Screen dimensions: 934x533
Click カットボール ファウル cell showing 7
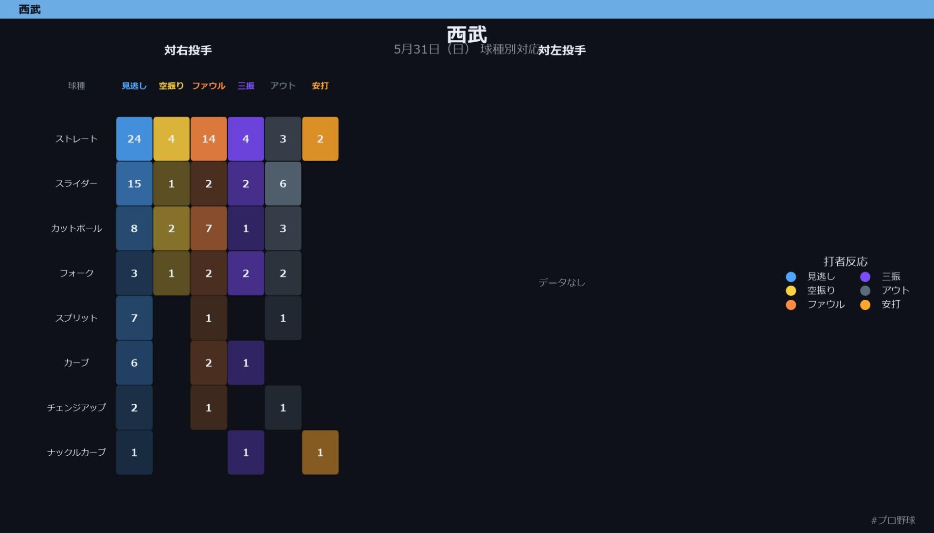tap(209, 228)
